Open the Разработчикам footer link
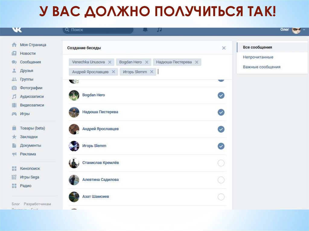 (x=37, y=204)
